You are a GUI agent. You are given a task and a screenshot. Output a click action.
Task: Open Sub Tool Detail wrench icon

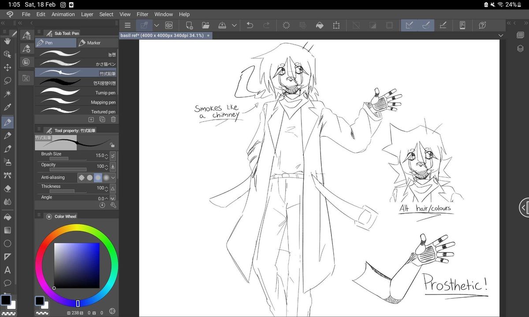point(113,205)
